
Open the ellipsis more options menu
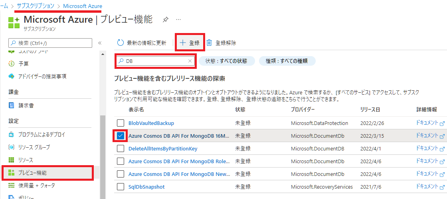pyautogui.click(x=178, y=20)
